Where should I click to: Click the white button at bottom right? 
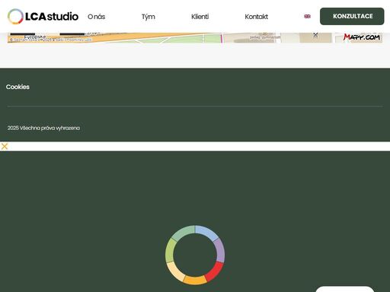click(x=344, y=289)
